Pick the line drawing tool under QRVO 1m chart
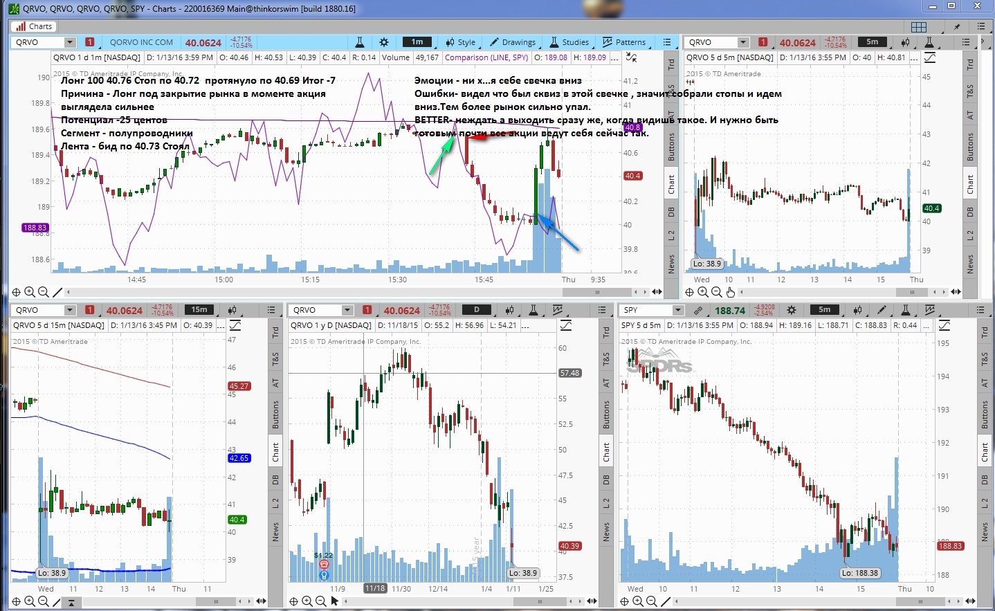The image size is (995, 611). 57,292
